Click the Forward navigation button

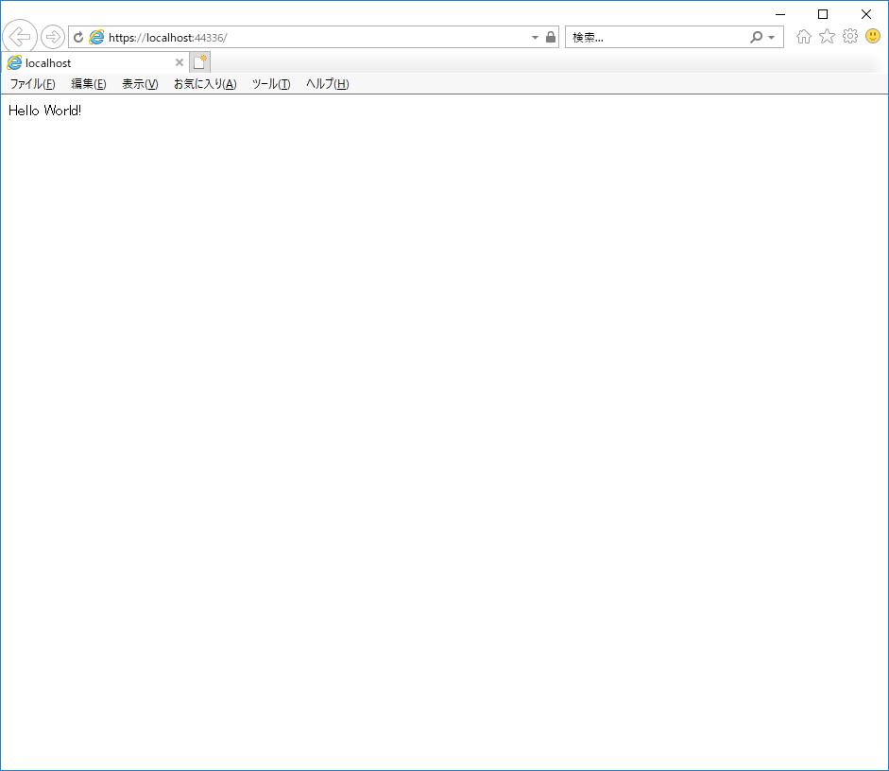[53, 36]
